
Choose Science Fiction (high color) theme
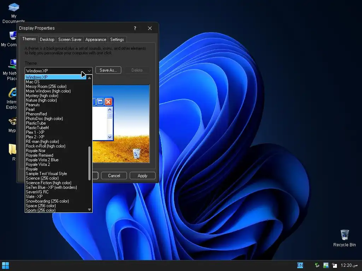pyautogui.click(x=56, y=183)
